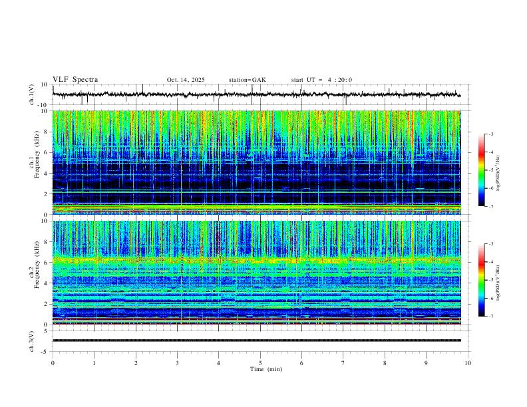Viewport: 527px width, 407px height.
Task: Click the "-3" label on ch.2 colorbar
Action: tap(491, 244)
